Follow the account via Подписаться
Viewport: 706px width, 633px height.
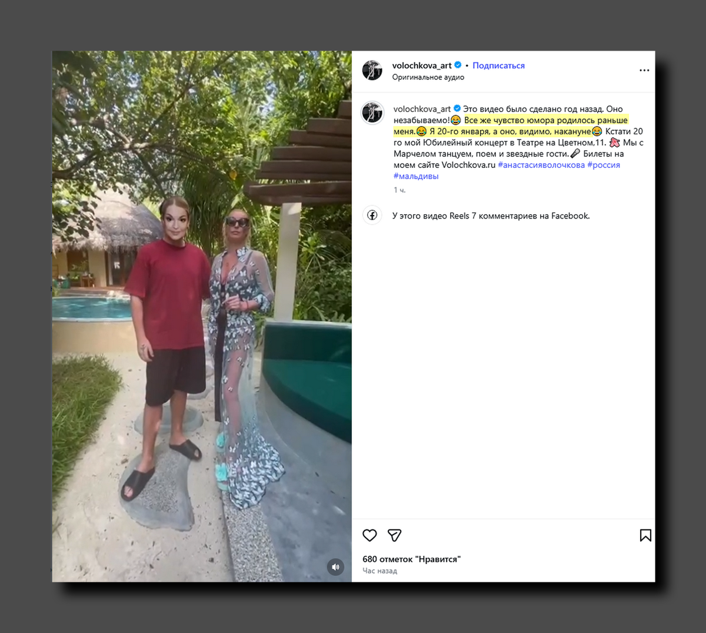pyautogui.click(x=498, y=65)
